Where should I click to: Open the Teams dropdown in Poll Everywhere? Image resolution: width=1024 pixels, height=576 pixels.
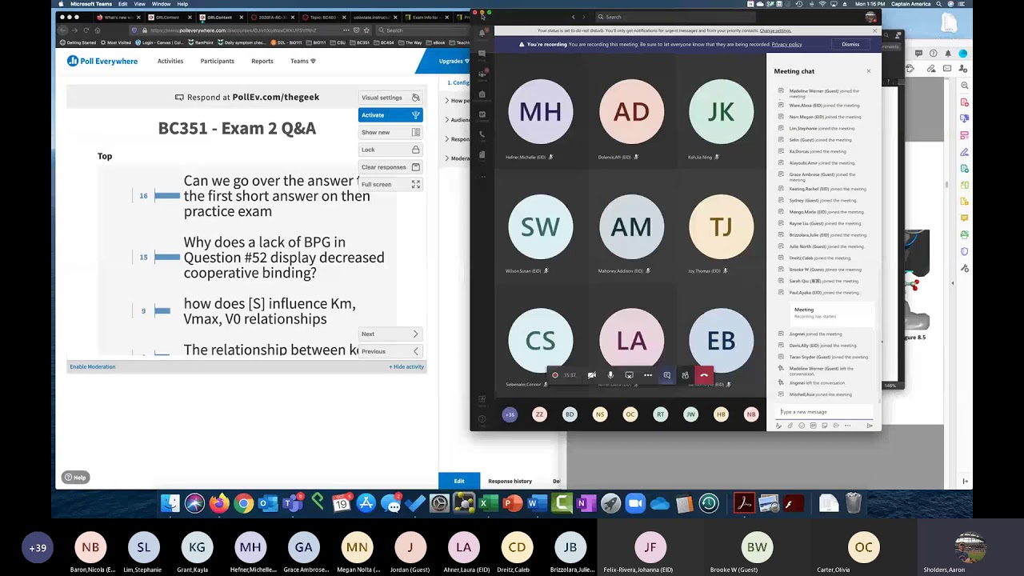[x=303, y=61]
